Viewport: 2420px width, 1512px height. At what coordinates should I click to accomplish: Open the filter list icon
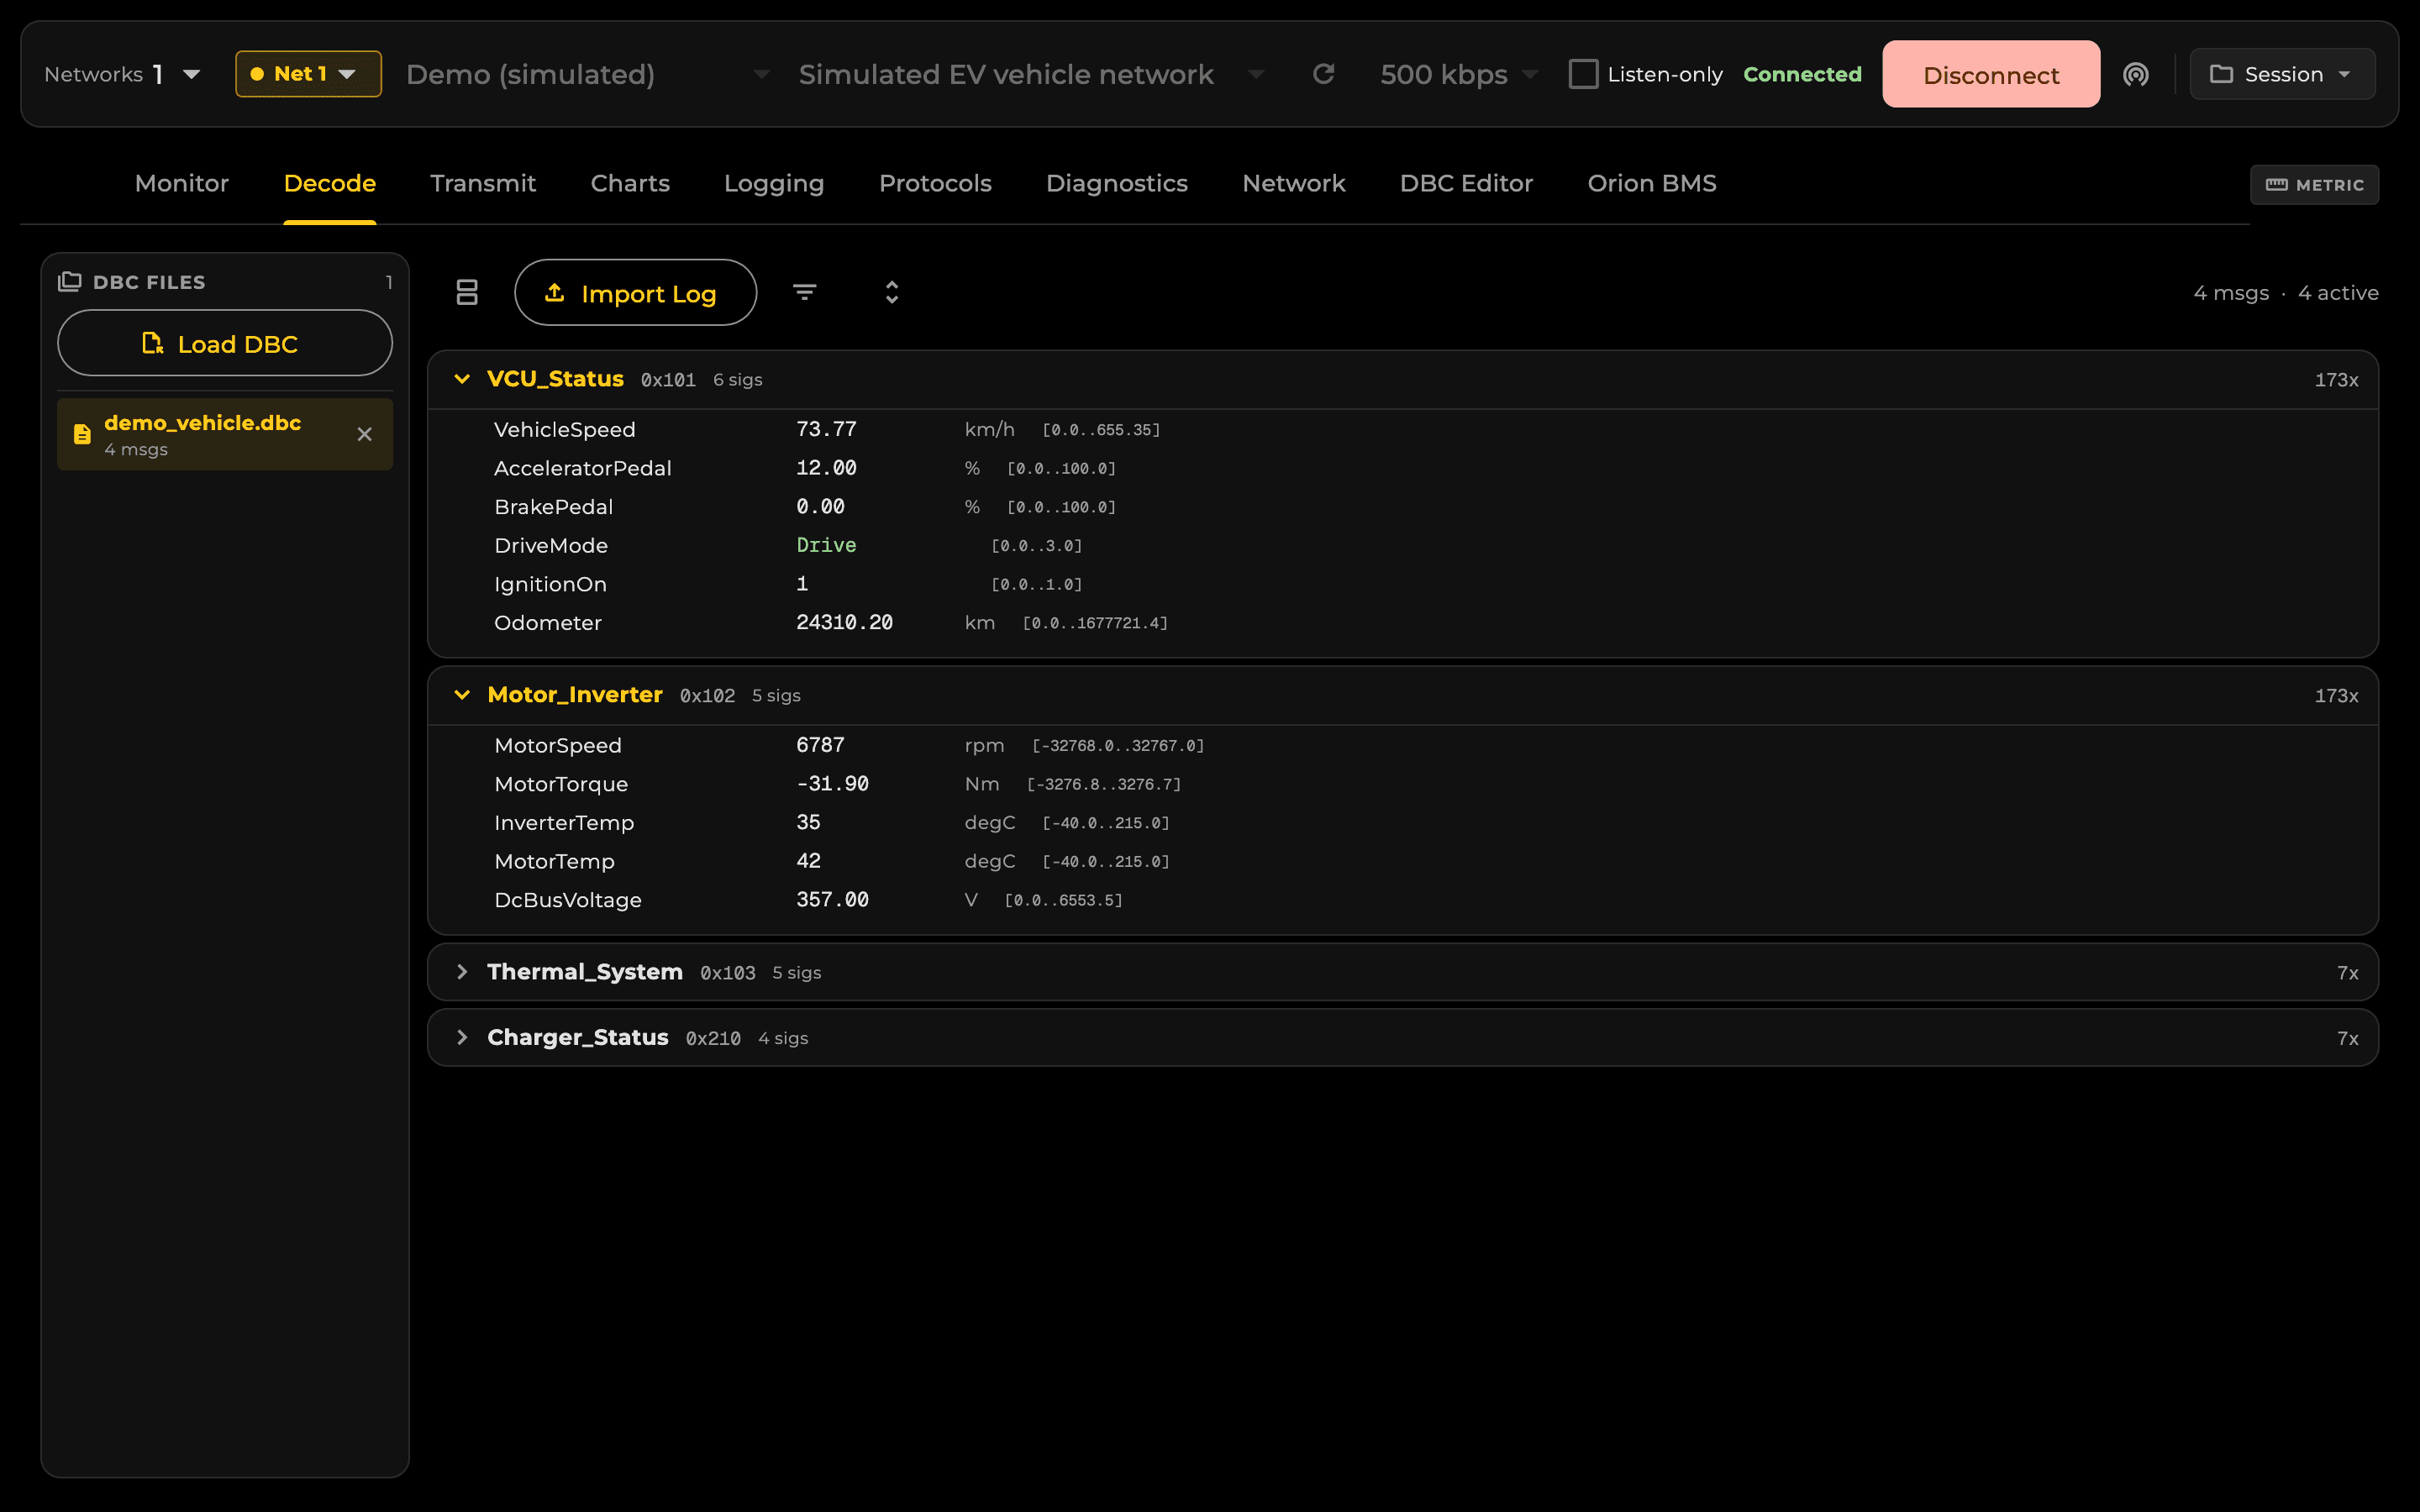(804, 292)
